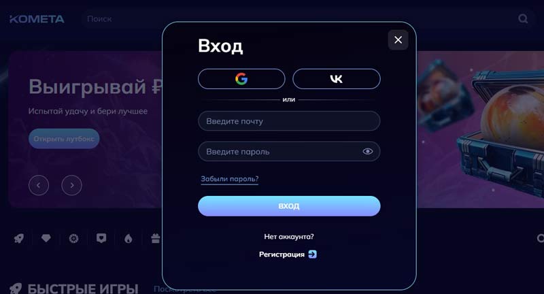The width and height of the screenshot is (544, 294).
Task: Click the blue ВХОД submit button
Action: pos(289,206)
